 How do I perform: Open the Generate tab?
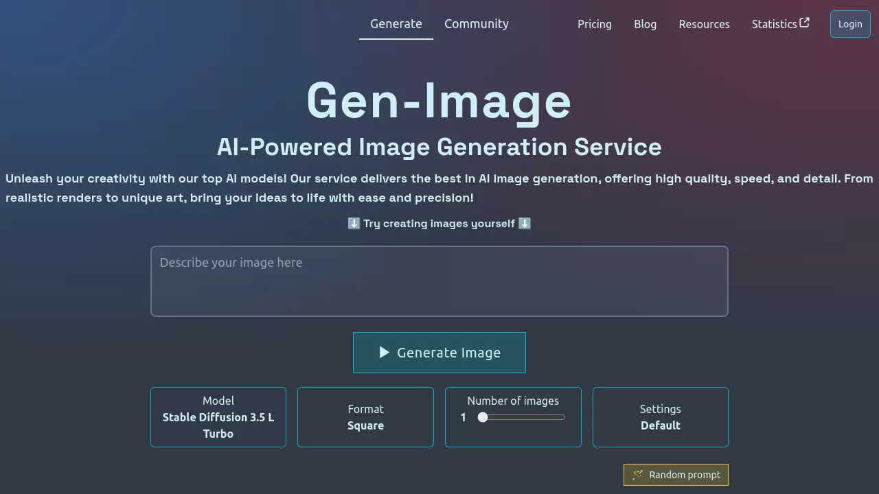[396, 24]
